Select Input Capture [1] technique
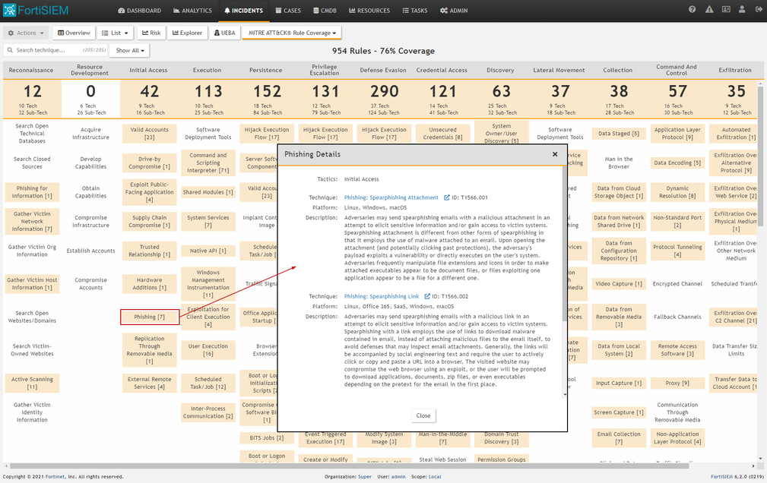This screenshot has width=767, height=483. [x=619, y=383]
